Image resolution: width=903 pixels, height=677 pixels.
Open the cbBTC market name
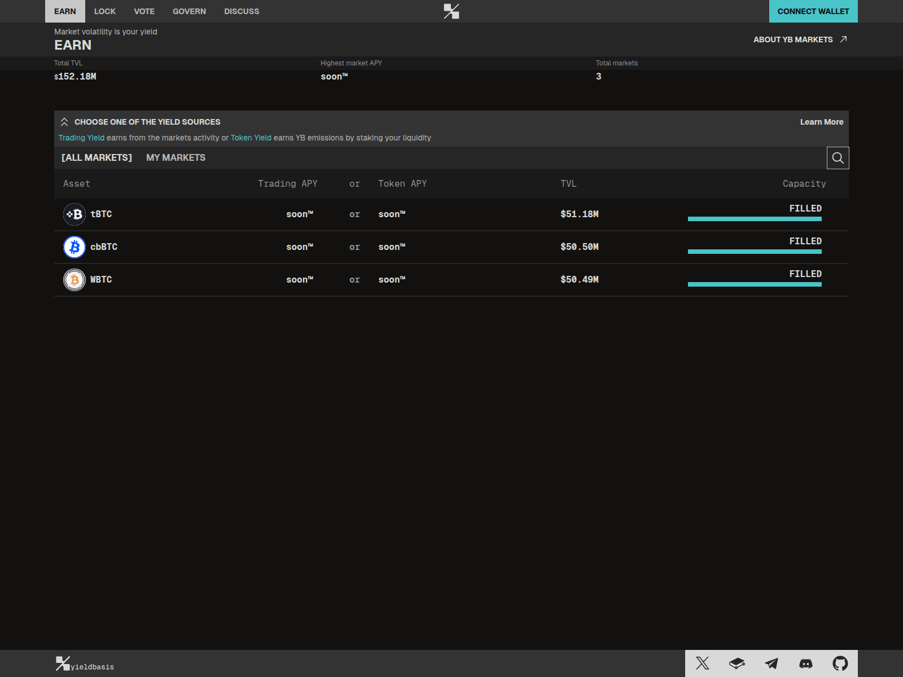click(x=104, y=247)
